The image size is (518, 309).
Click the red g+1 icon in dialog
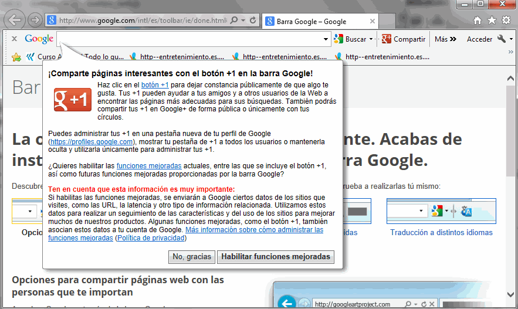[x=73, y=99]
